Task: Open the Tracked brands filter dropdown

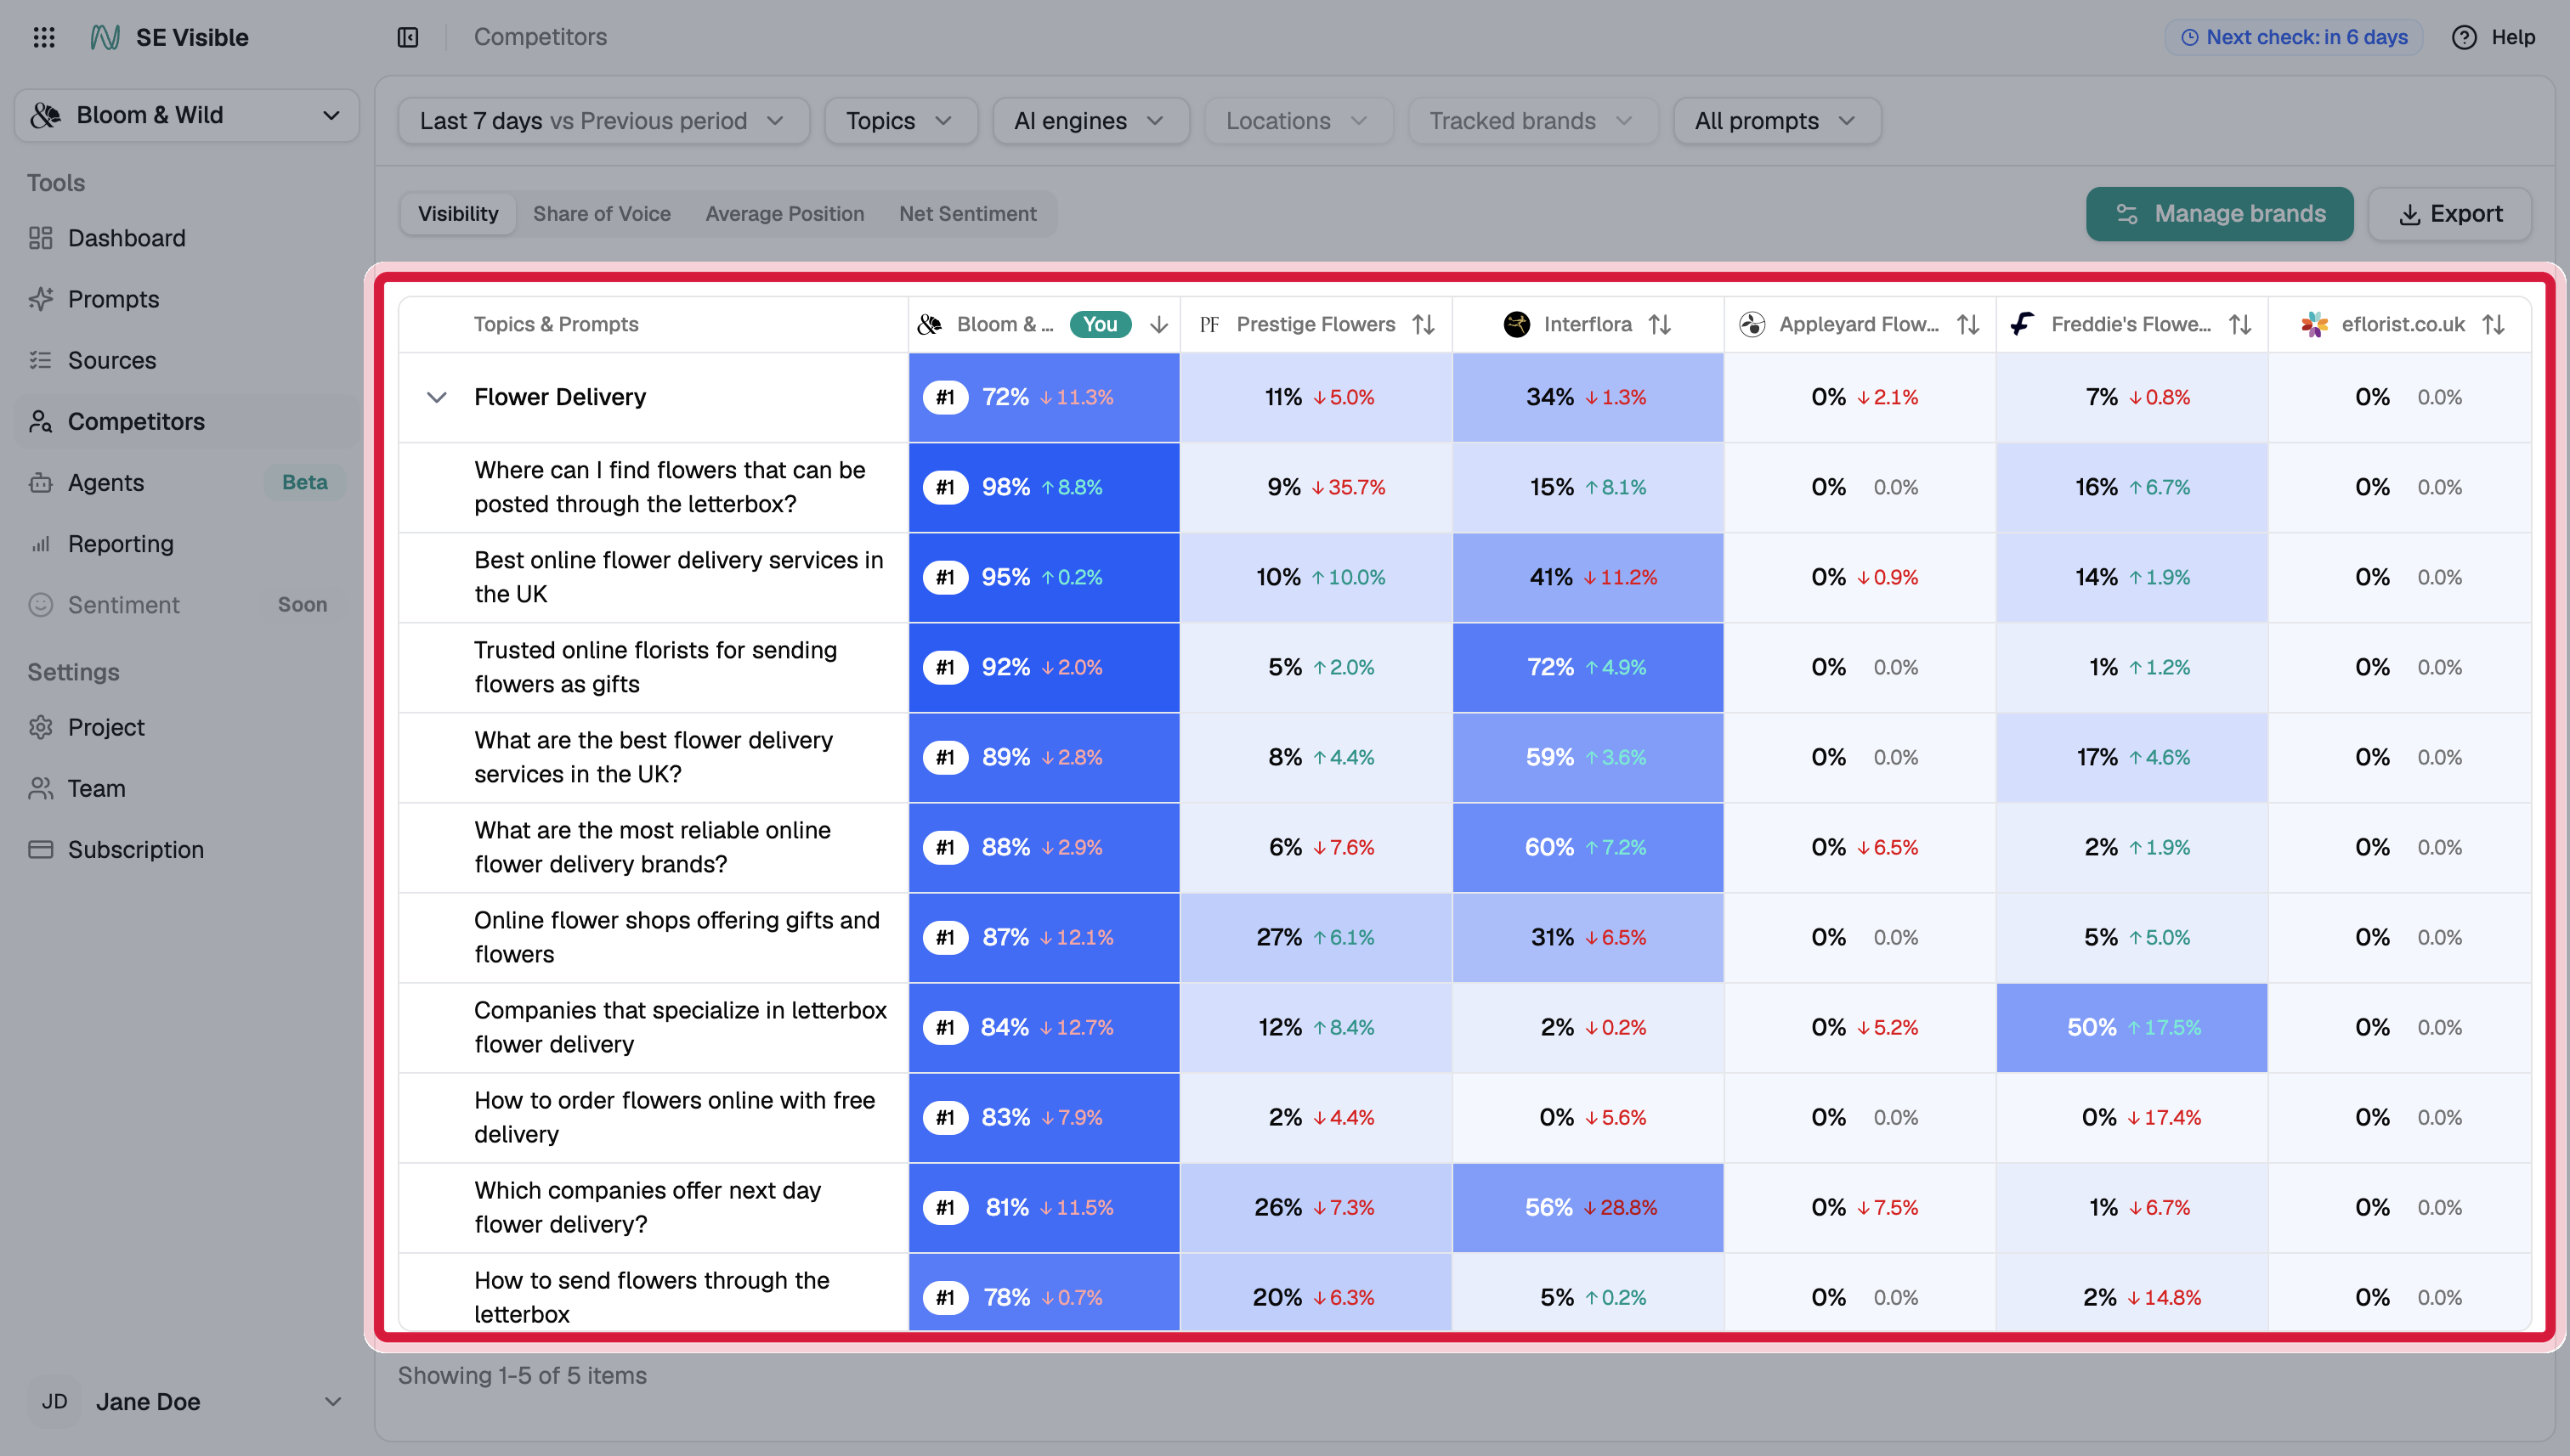Action: [x=1532, y=121]
